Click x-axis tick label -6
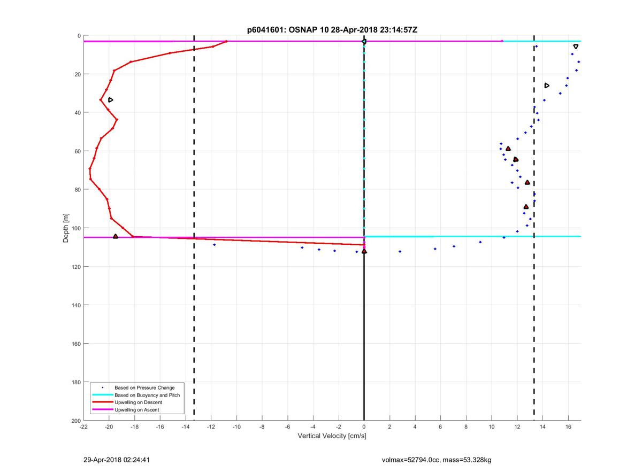This screenshot has height=473, width=642. (x=287, y=427)
